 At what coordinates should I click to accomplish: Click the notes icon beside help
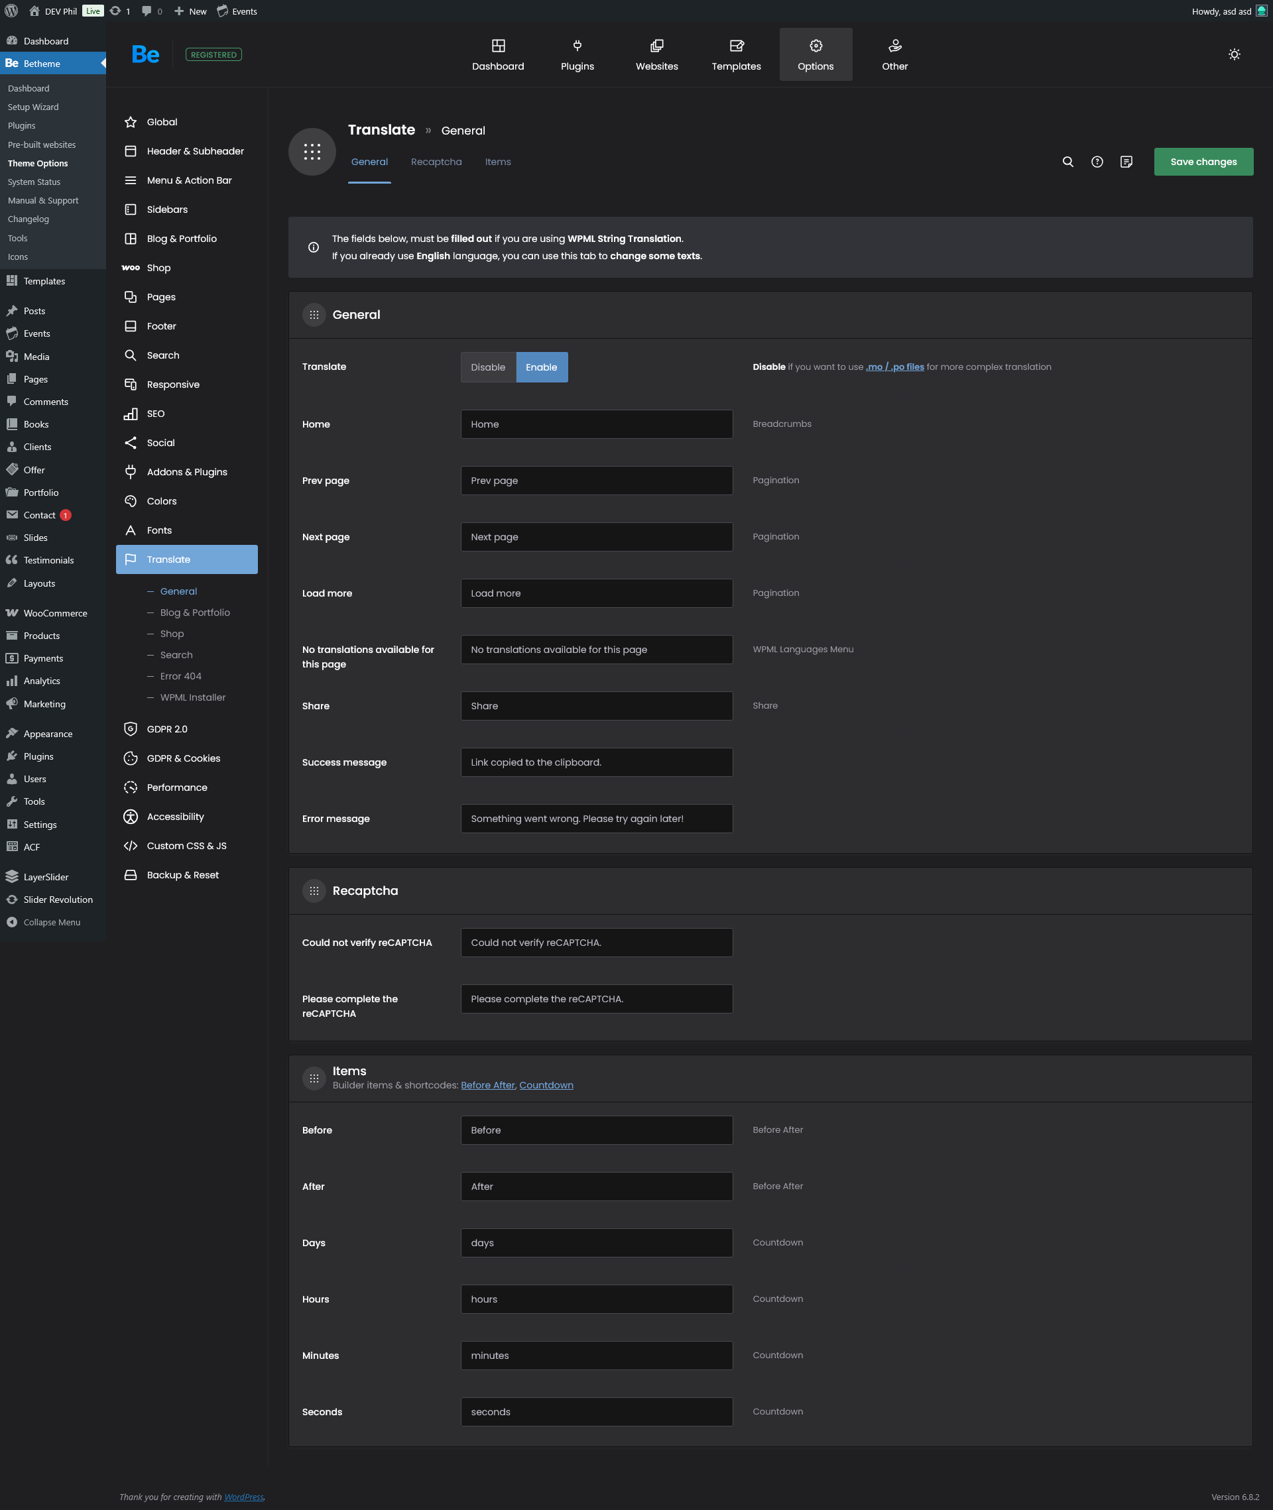click(x=1126, y=162)
